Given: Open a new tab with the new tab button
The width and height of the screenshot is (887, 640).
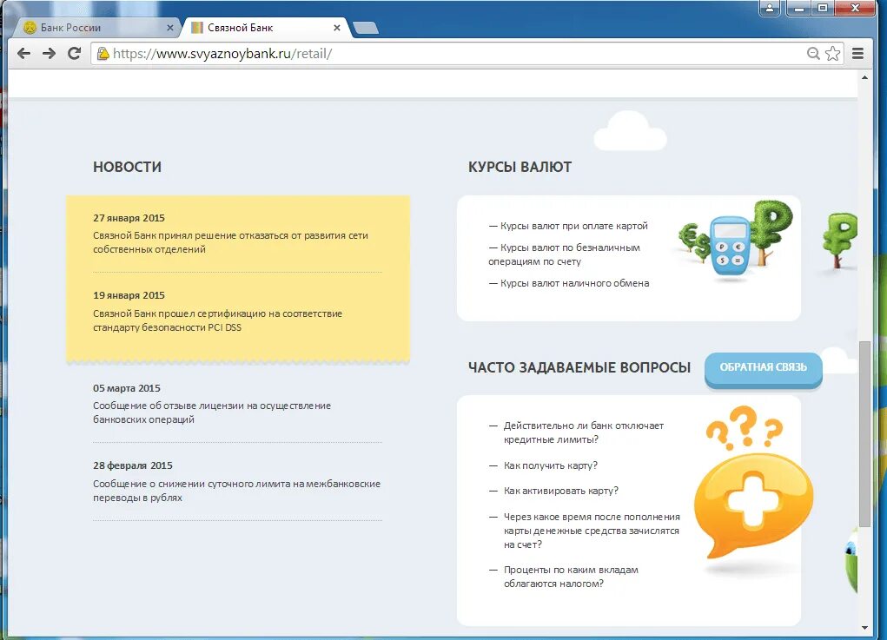Looking at the screenshot, I should (366, 28).
